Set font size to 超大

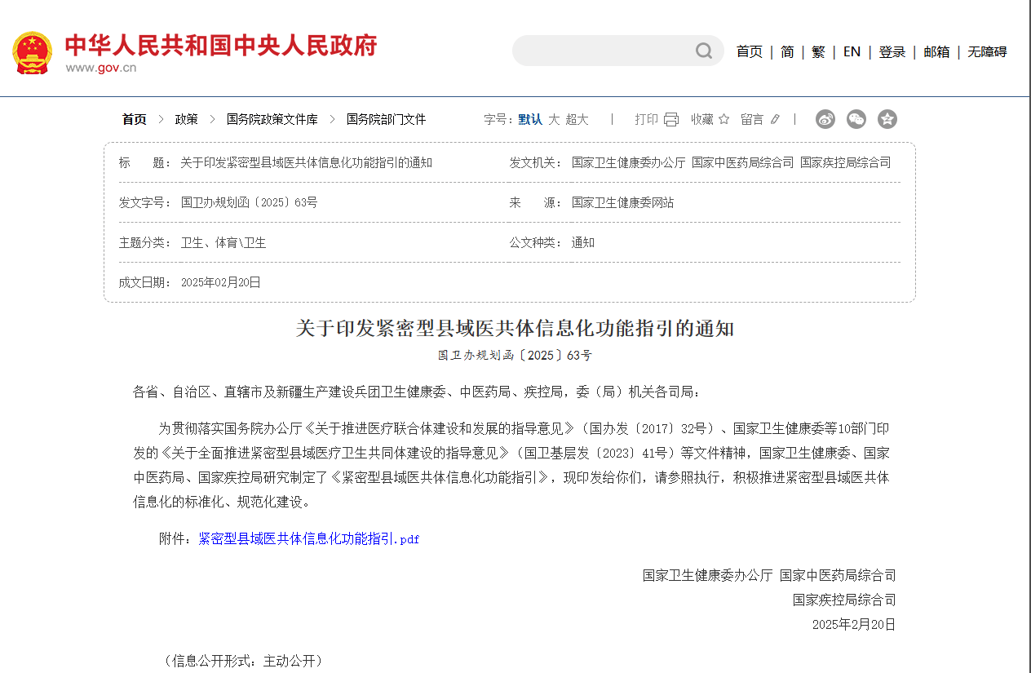click(x=577, y=120)
